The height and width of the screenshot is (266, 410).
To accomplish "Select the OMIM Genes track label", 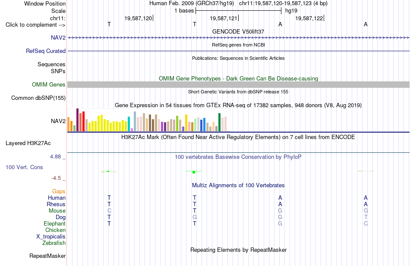I will 48,84.
